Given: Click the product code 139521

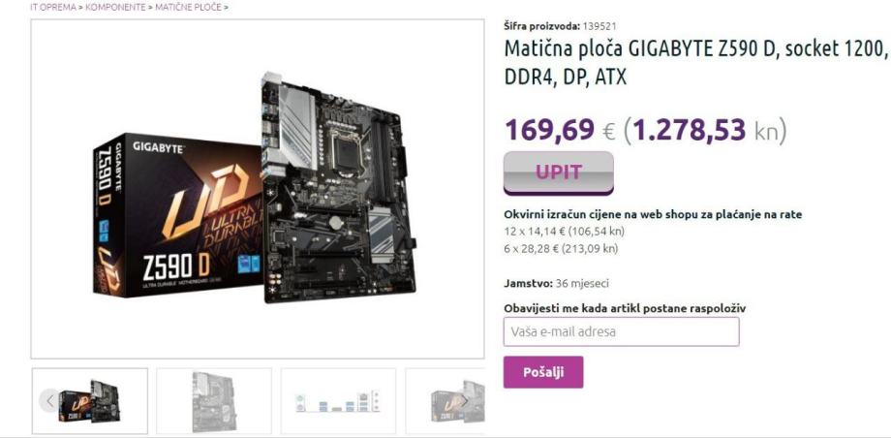Looking at the screenshot, I should 599,25.
